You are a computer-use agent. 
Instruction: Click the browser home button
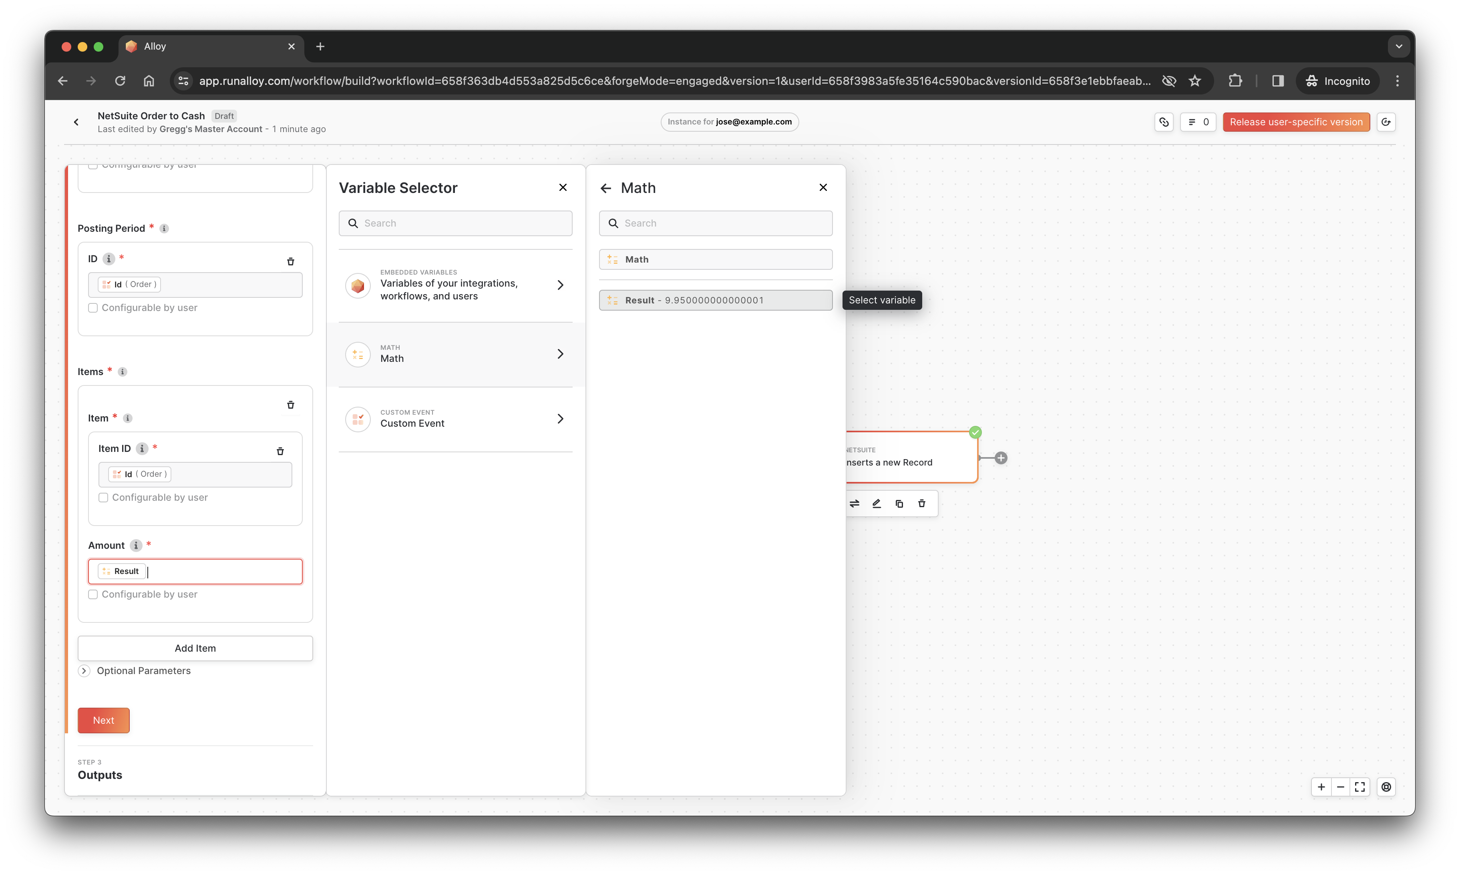(x=149, y=81)
